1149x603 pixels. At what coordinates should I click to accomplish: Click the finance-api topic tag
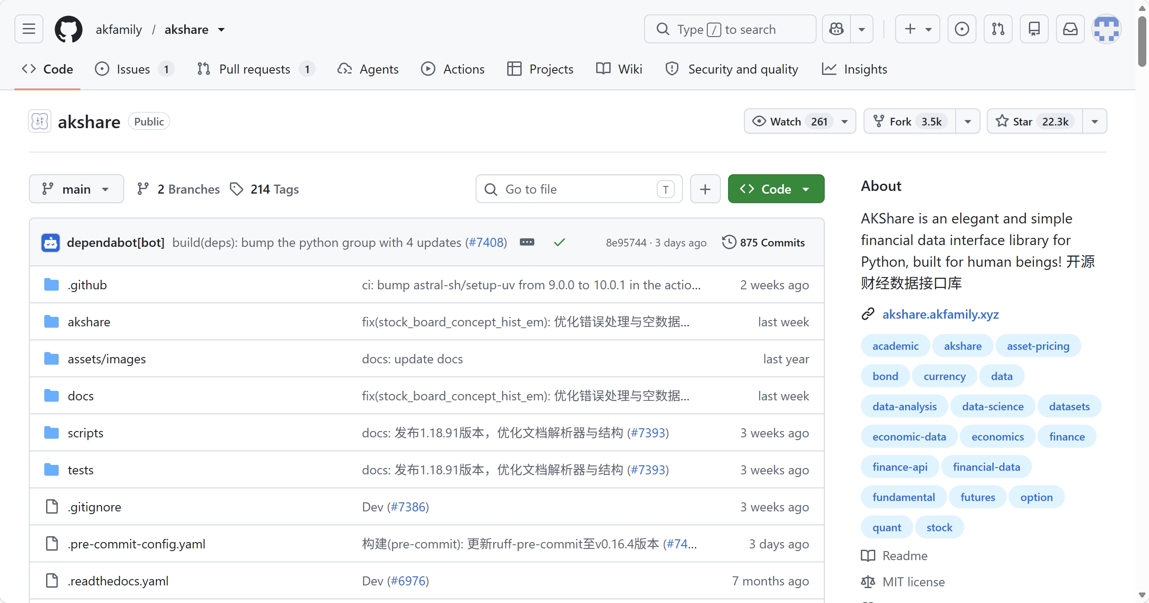pos(900,467)
